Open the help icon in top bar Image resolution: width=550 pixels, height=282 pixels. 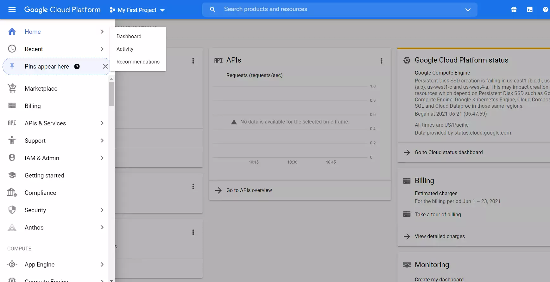click(x=546, y=9)
